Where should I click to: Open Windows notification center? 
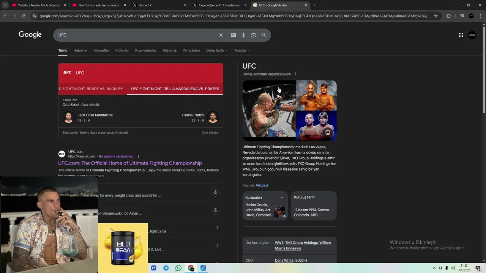tap(478, 268)
